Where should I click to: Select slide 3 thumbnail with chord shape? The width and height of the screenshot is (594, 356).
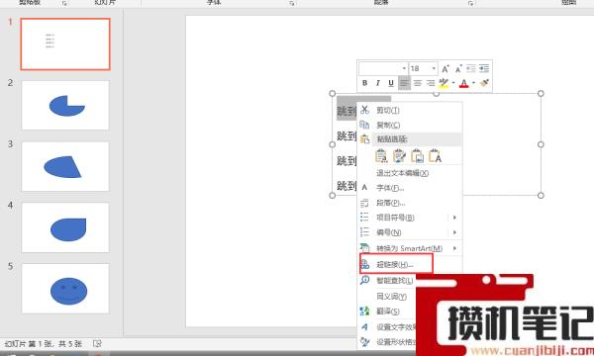click(65, 166)
